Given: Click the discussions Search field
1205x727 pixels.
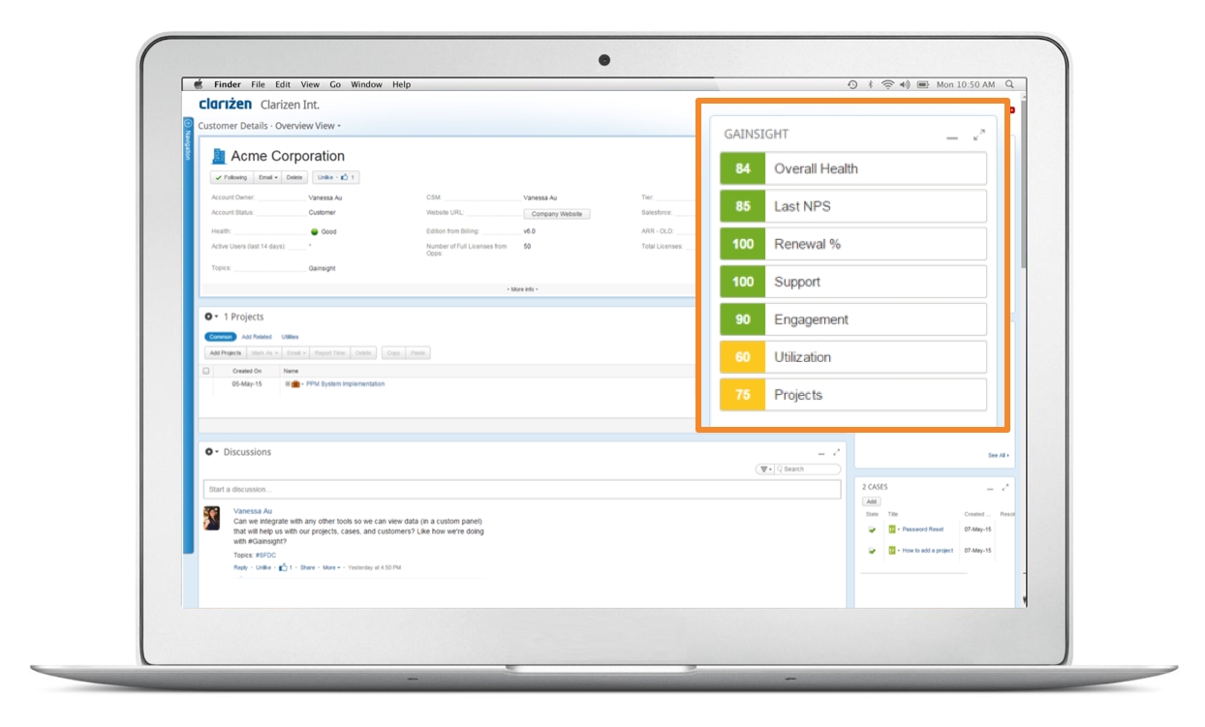Looking at the screenshot, I should coord(808,470).
